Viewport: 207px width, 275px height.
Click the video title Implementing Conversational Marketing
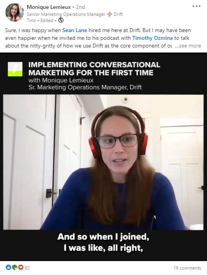point(94,69)
